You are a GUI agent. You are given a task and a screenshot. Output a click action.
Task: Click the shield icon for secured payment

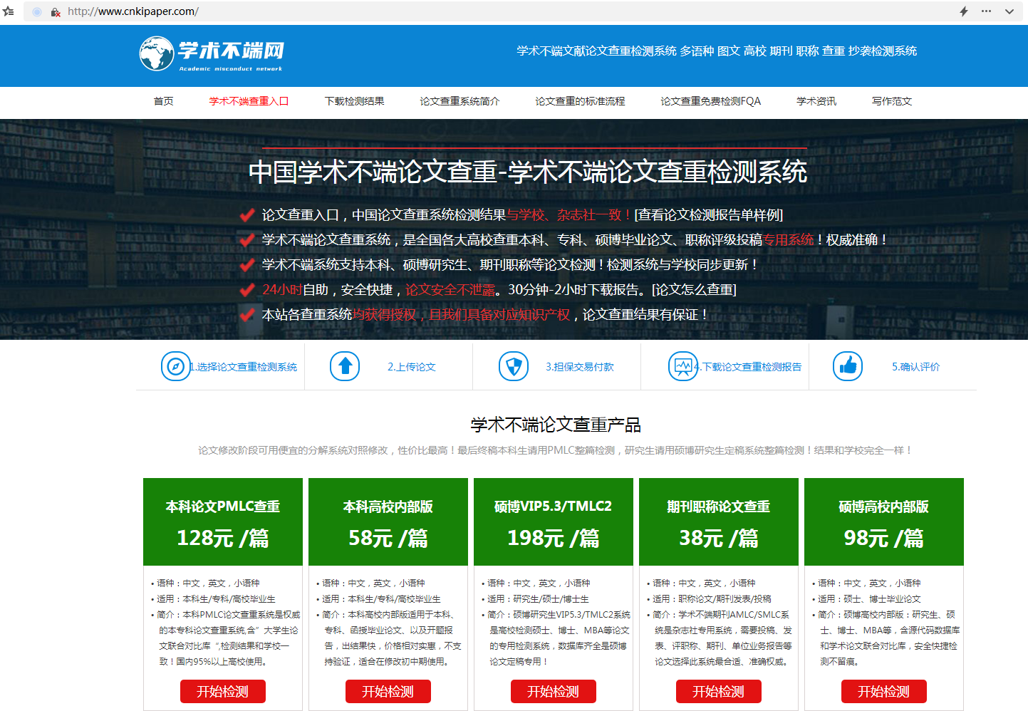[514, 367]
